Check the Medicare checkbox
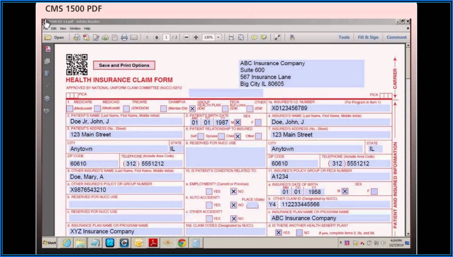 (70, 108)
